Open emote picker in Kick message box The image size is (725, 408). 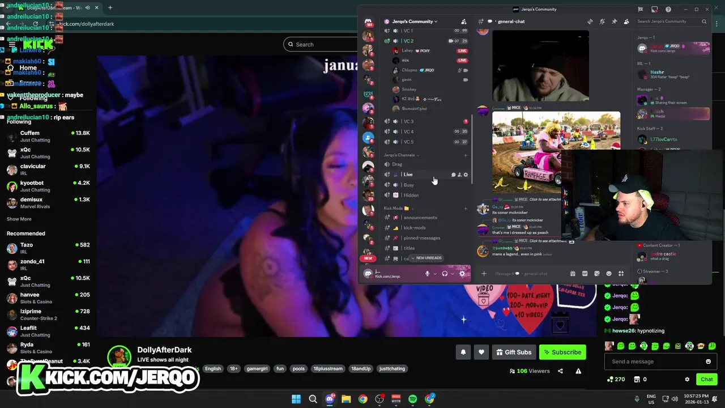(x=708, y=362)
